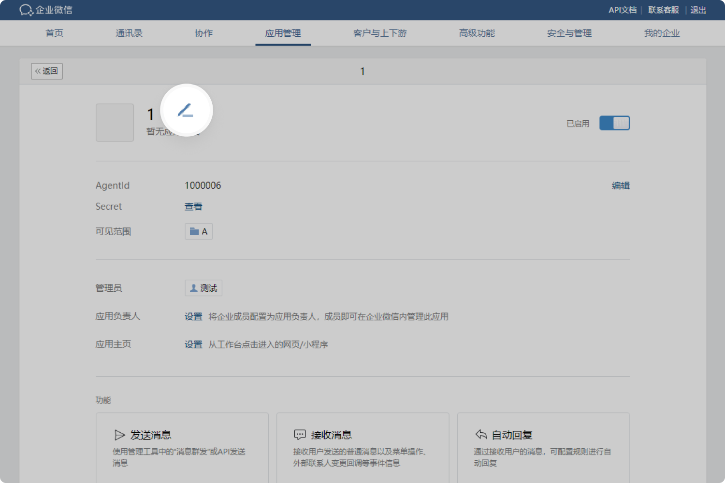Switch to the 我的企业 tab
Screen dimensions: 725x483
tap(662, 33)
